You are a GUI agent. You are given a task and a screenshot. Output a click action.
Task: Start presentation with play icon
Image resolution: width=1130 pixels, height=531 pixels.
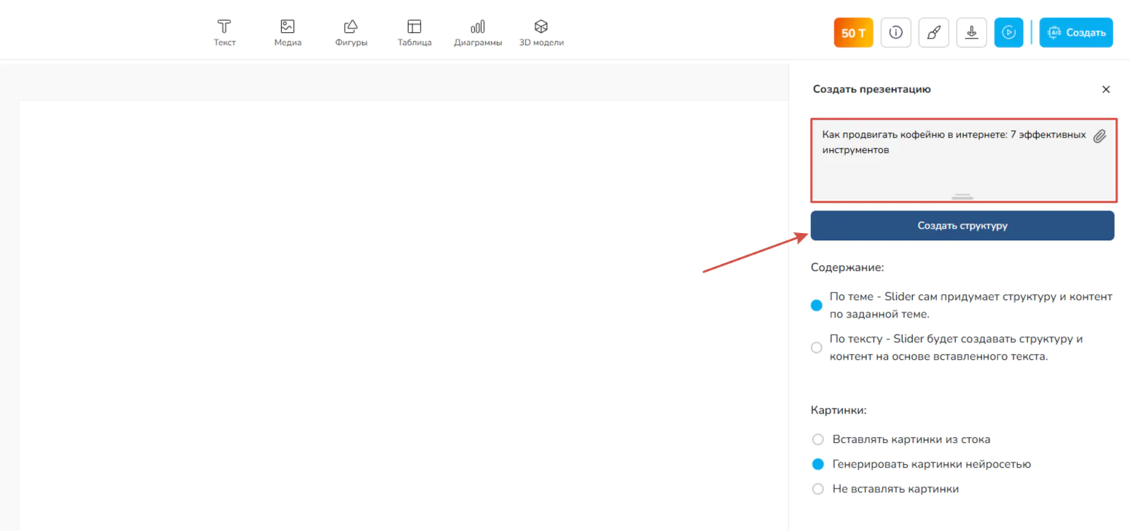[x=1009, y=33]
